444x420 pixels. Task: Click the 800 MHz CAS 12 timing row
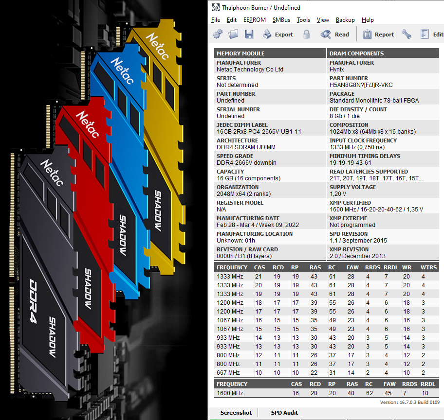click(x=327, y=355)
